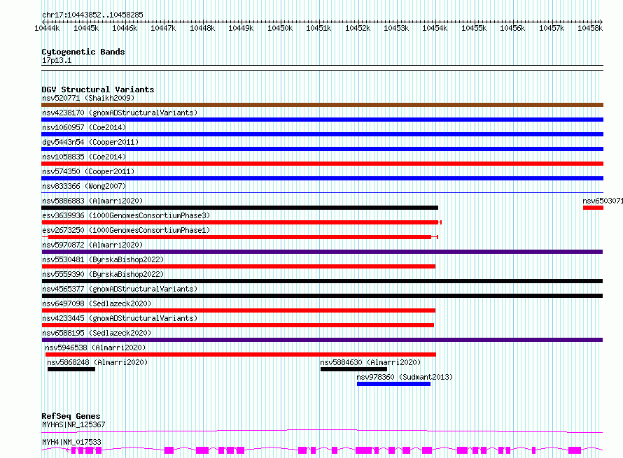Select the nsv5559390 (ByrskaBishop2022) label
Screen dimensions: 623x458
tap(103, 274)
